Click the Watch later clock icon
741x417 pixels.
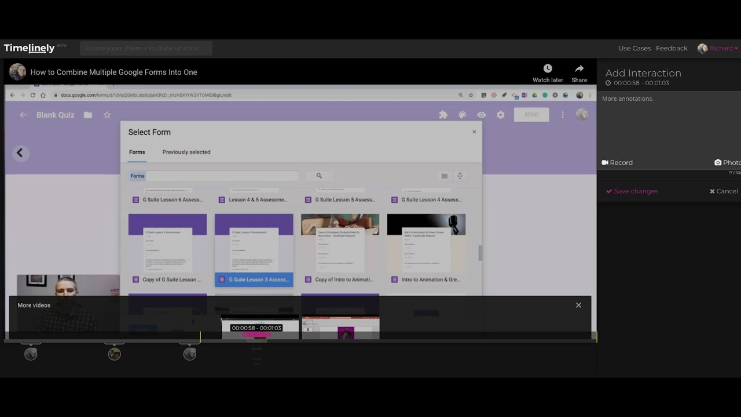(x=548, y=68)
